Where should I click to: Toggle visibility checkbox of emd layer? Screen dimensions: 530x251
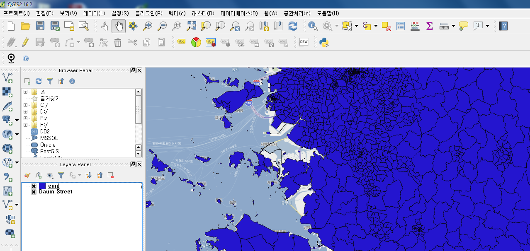tap(34, 186)
